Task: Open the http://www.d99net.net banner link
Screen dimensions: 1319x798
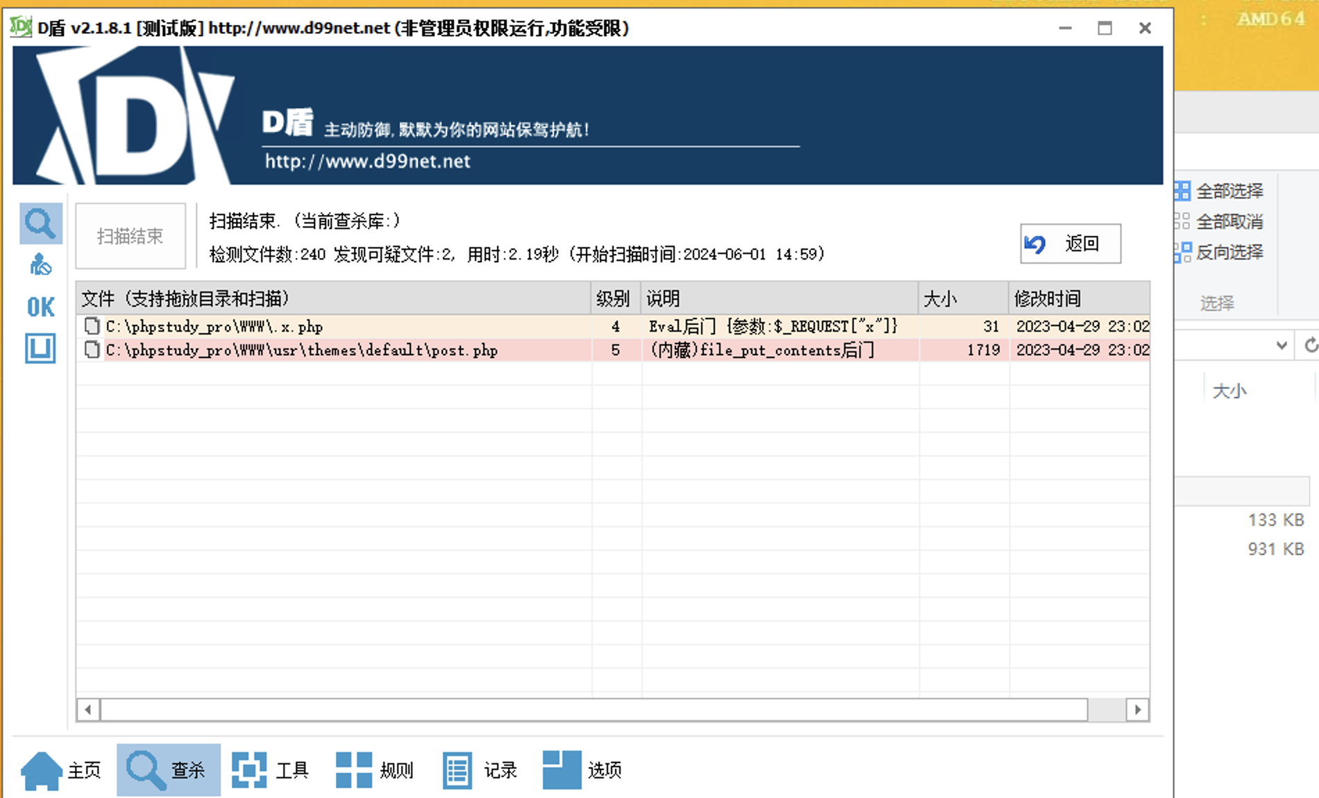Action: pos(367,162)
